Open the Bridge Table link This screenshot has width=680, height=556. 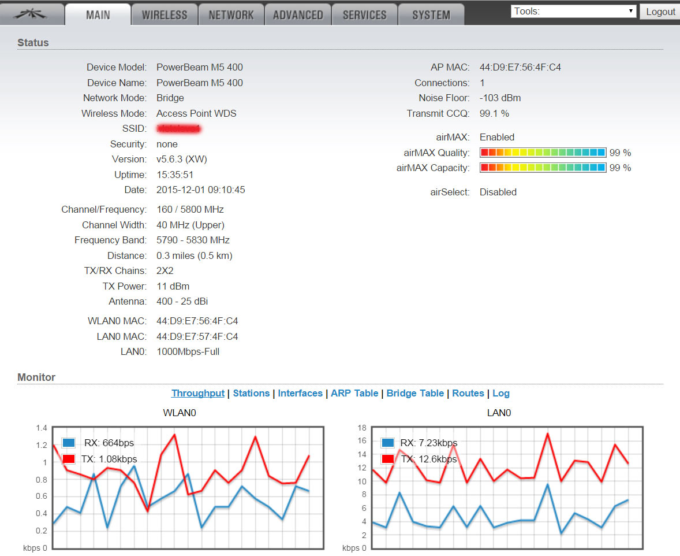[415, 393]
